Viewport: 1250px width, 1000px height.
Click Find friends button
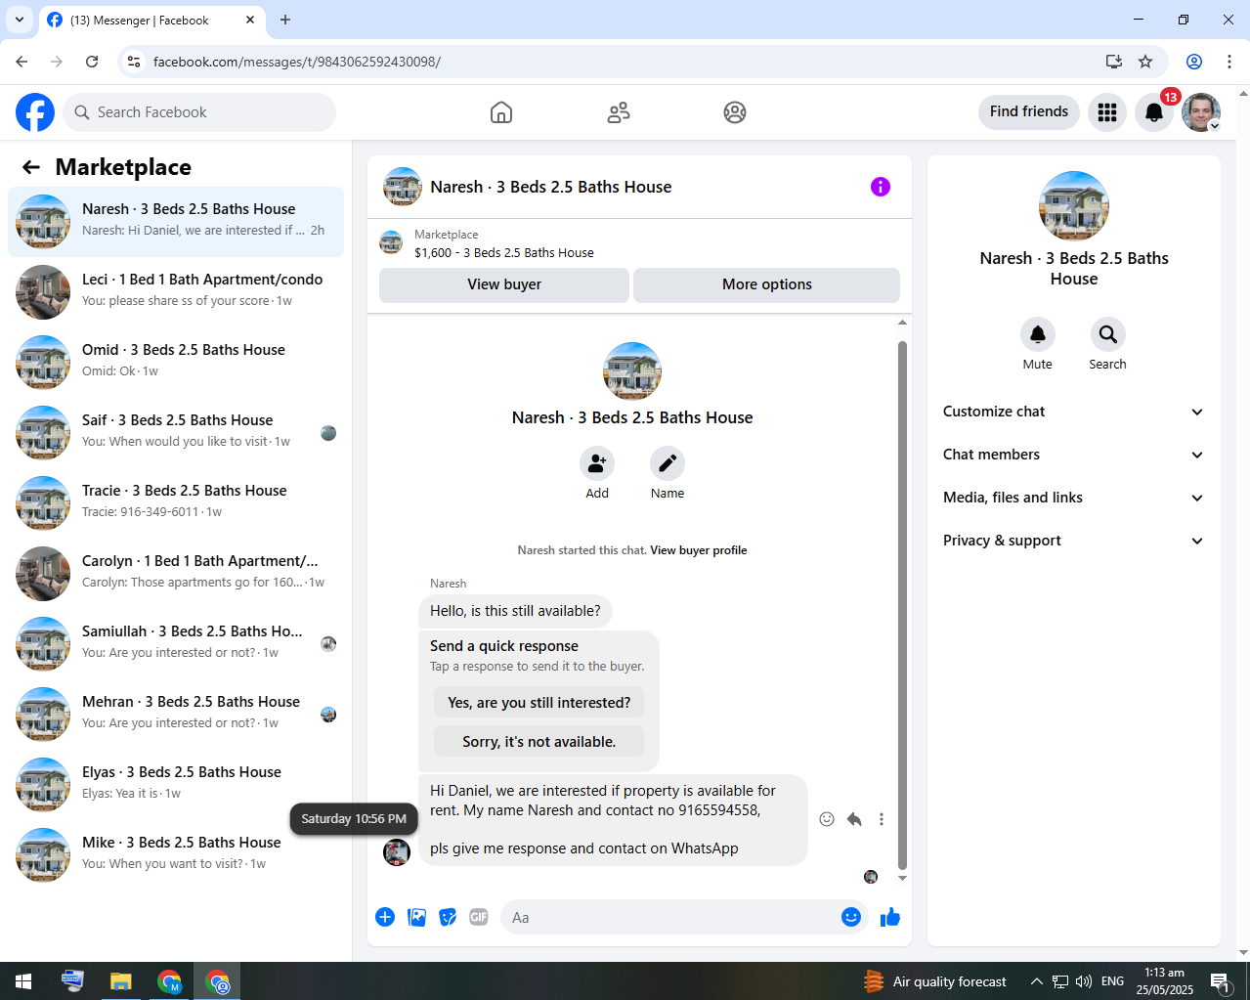point(1029,111)
